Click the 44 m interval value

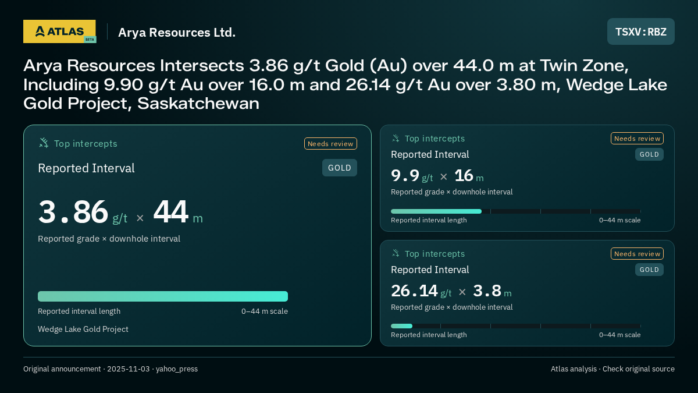point(178,212)
